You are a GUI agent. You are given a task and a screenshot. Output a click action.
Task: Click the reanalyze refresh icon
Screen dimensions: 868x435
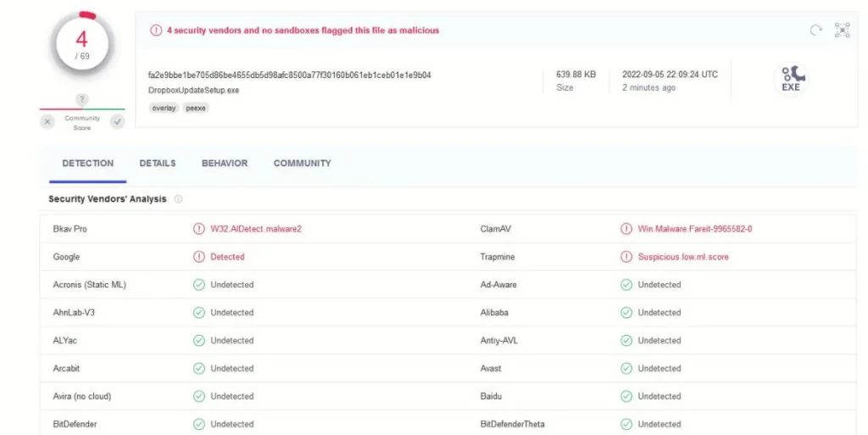tap(816, 31)
